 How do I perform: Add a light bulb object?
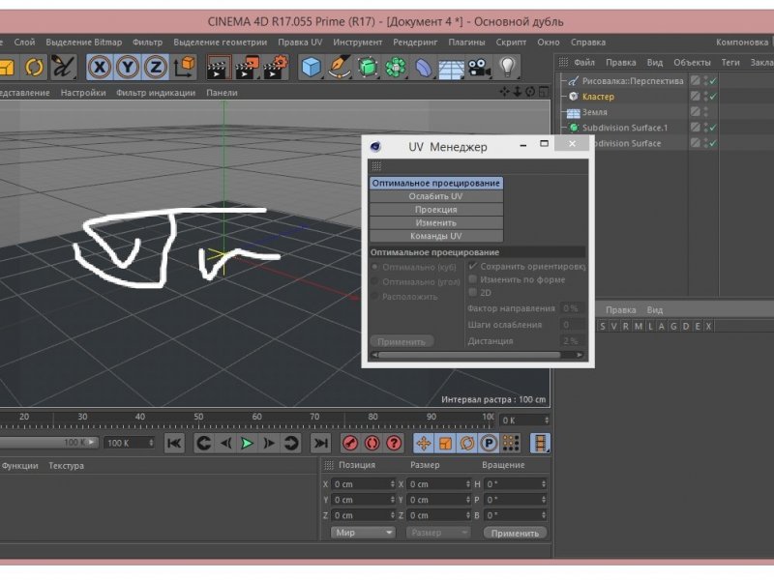pos(507,67)
